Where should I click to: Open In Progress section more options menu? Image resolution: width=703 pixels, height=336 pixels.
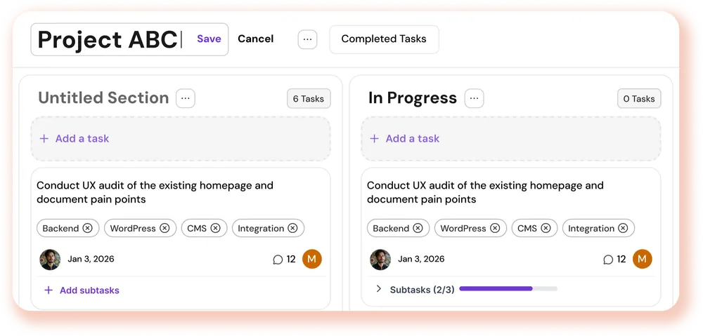(x=475, y=98)
